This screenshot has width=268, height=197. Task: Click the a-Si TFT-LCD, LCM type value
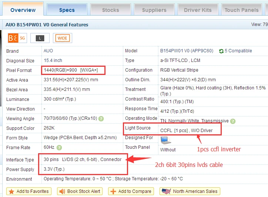click(x=180, y=60)
